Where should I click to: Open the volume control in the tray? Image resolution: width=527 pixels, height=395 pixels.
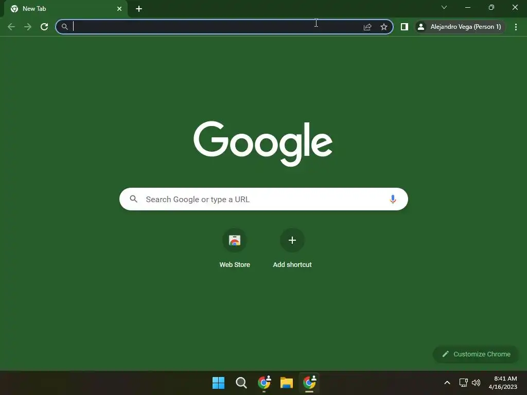(x=476, y=383)
